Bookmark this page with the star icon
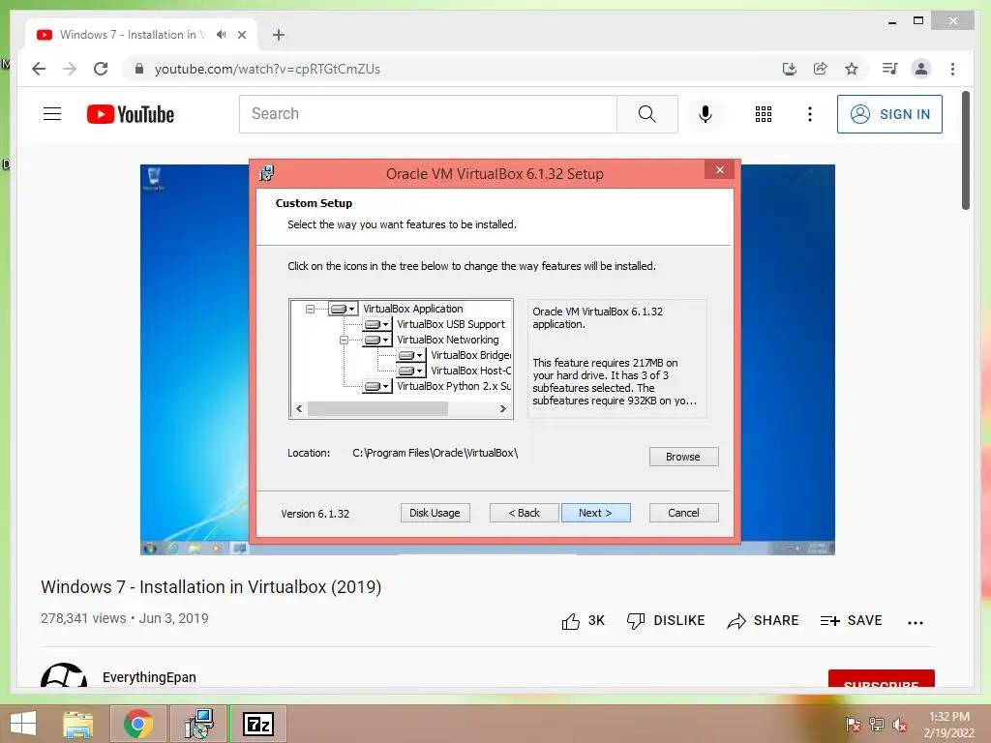The image size is (991, 743). (852, 69)
